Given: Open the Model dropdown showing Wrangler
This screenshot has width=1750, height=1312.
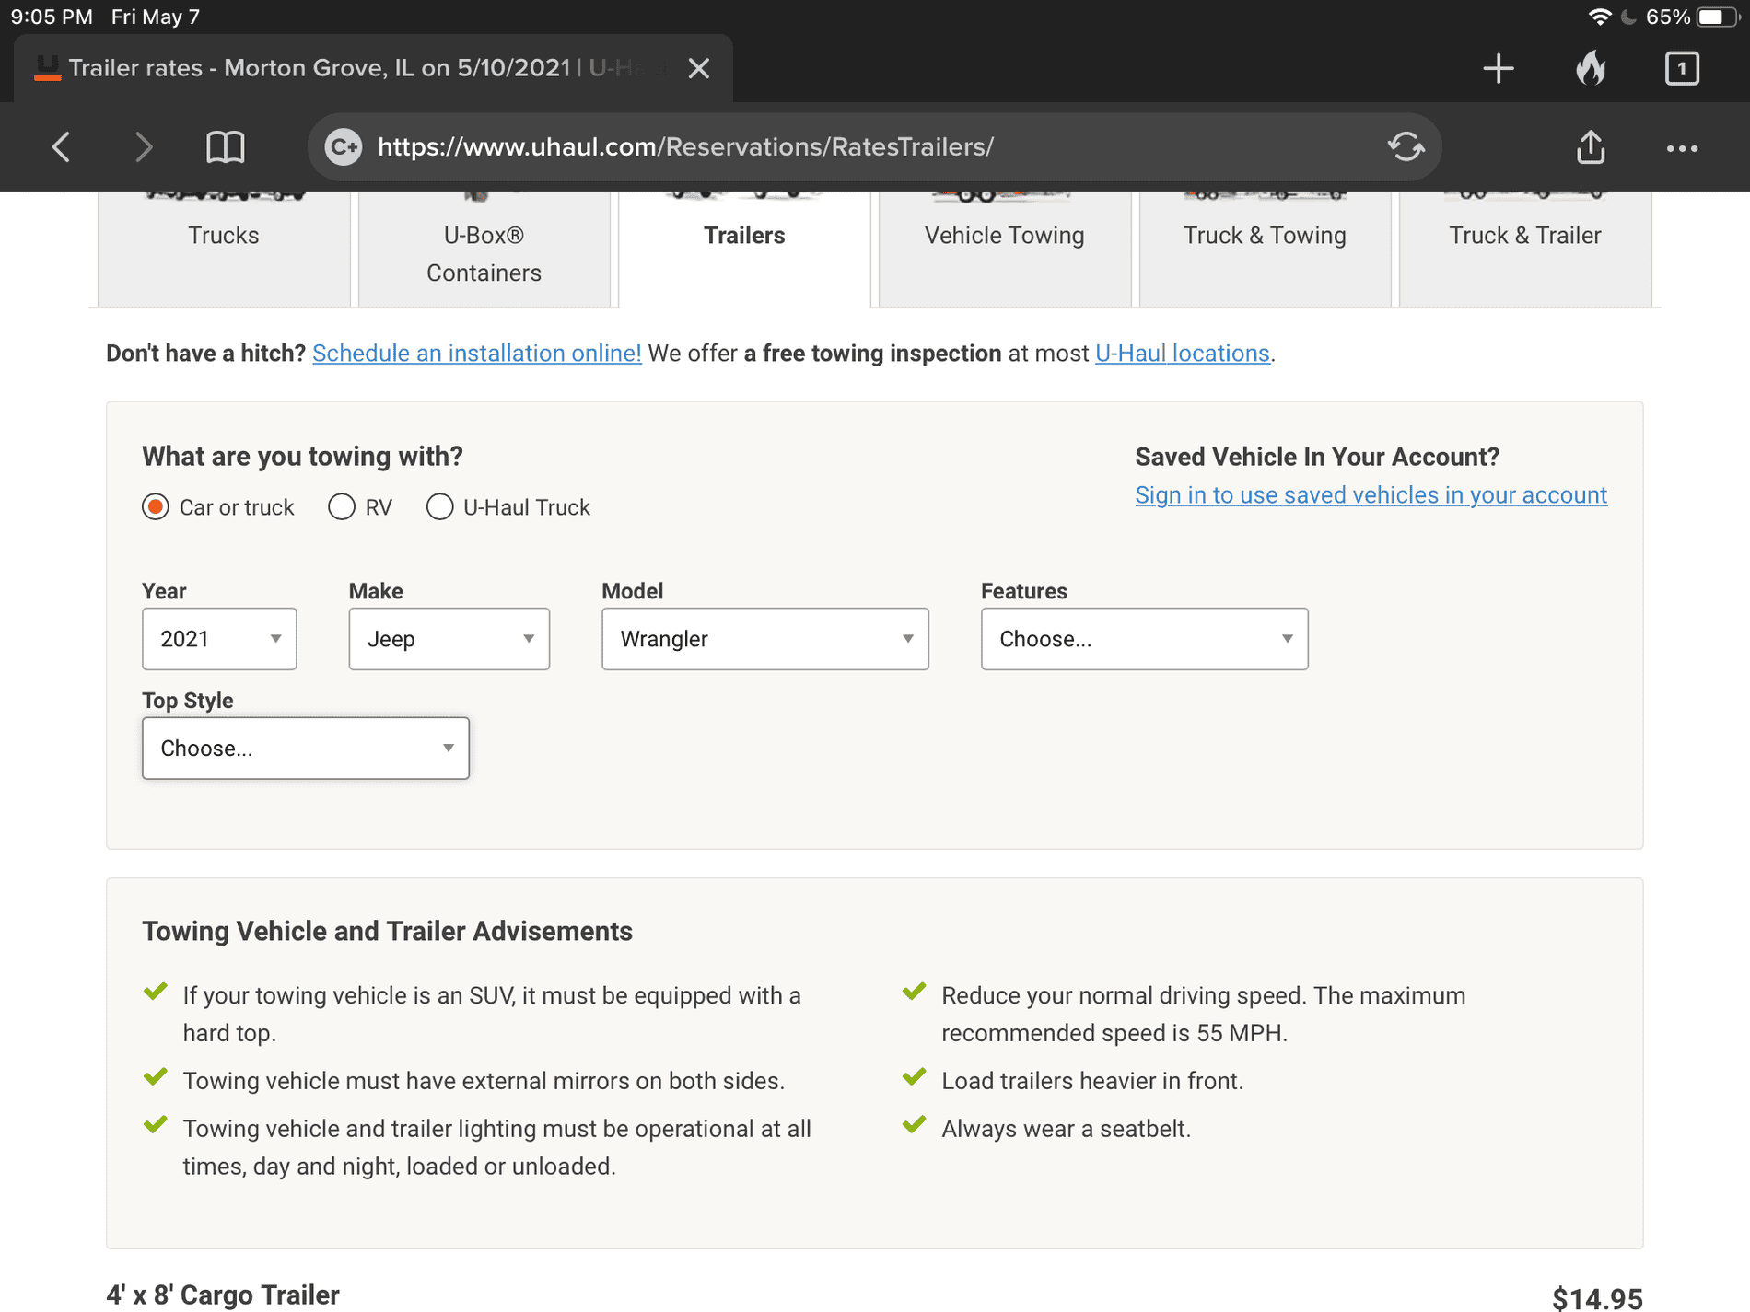Looking at the screenshot, I should [x=765, y=639].
